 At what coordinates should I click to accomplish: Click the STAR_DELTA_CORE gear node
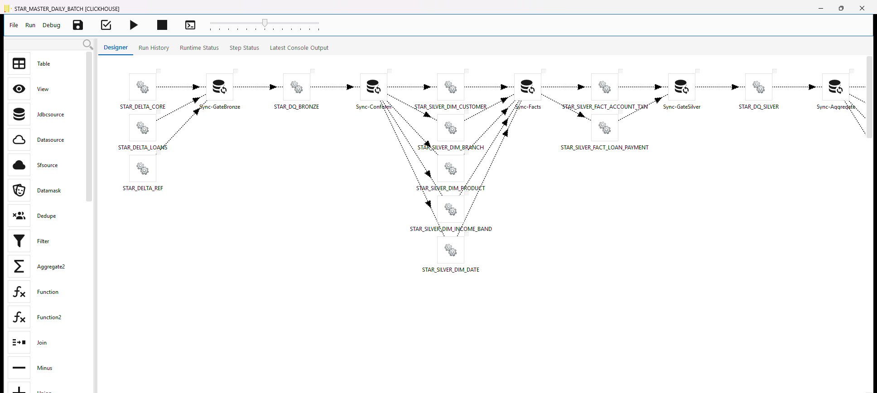click(143, 87)
